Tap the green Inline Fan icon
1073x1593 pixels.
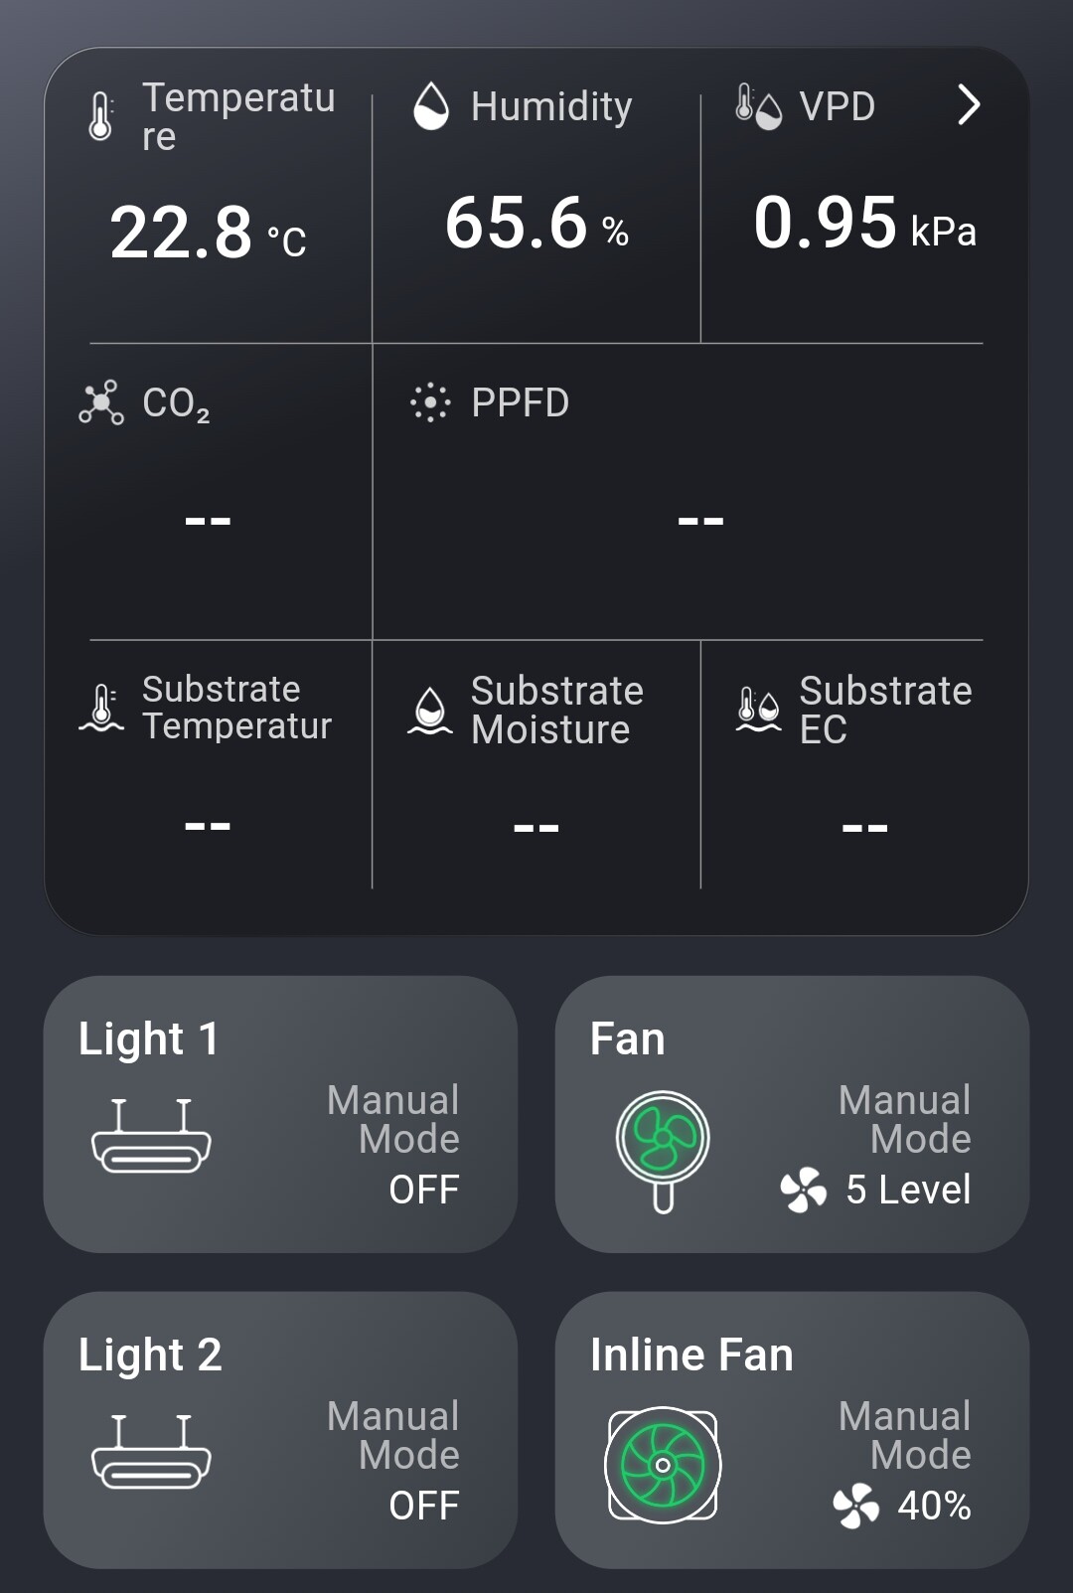click(x=663, y=1464)
